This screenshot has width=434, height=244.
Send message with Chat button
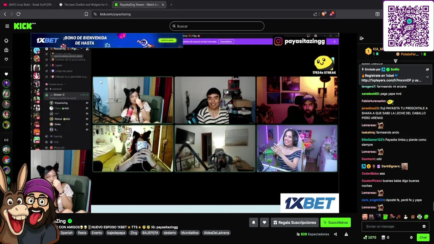point(423,238)
